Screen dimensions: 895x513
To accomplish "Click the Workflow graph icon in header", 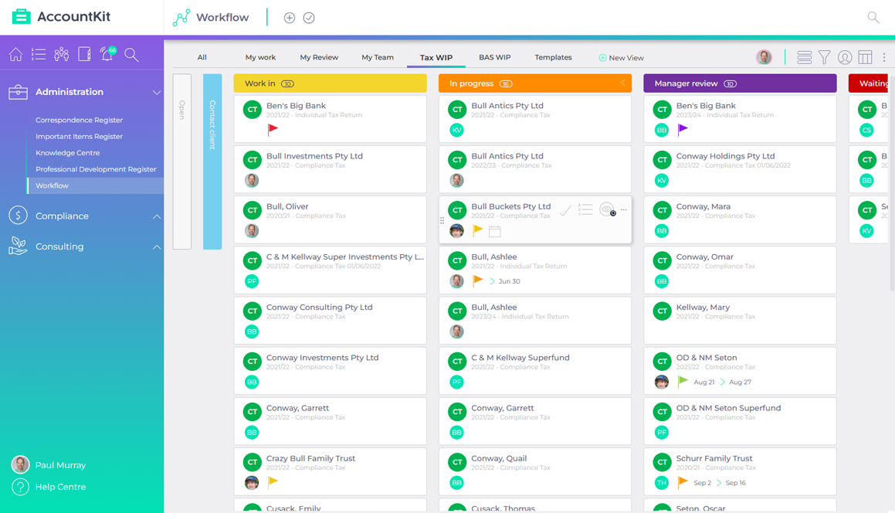I will point(181,18).
